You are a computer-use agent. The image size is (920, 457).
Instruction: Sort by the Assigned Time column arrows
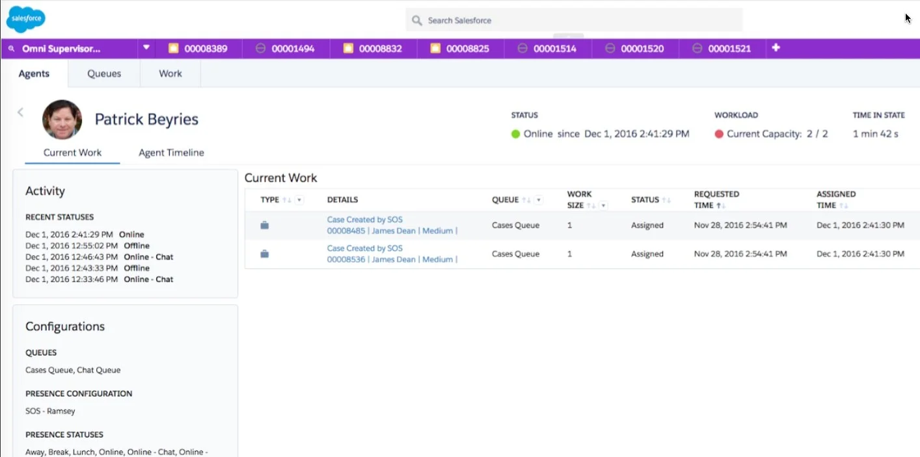[844, 205]
